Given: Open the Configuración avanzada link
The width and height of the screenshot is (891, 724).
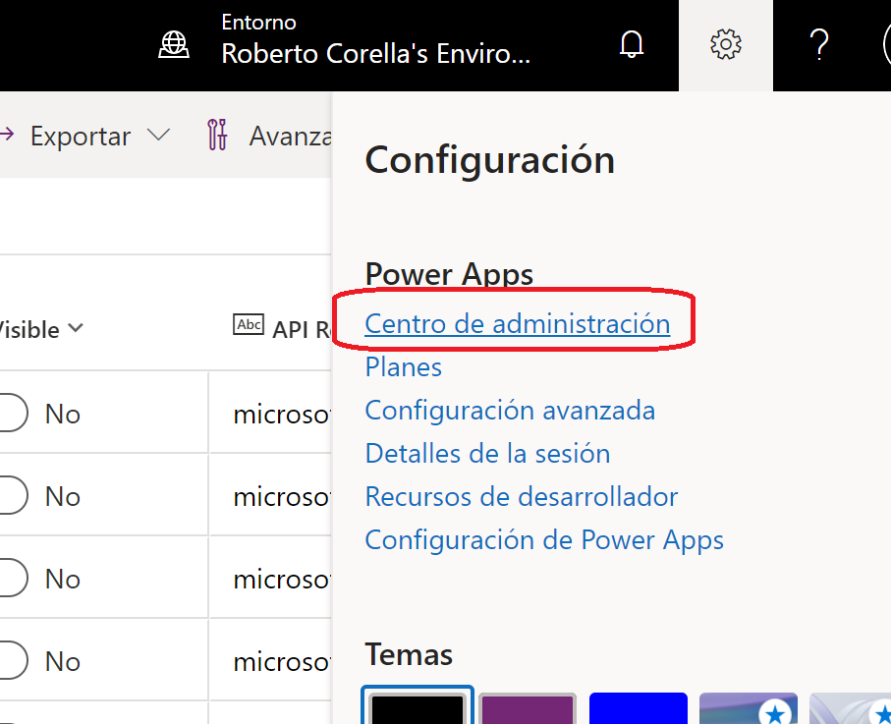Looking at the screenshot, I should coord(510,411).
